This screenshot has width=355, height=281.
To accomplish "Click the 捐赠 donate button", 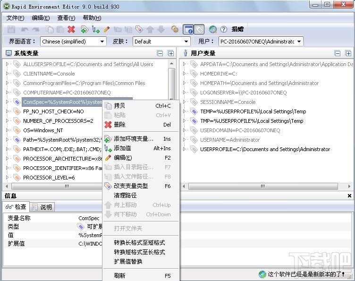I will click(237, 29).
